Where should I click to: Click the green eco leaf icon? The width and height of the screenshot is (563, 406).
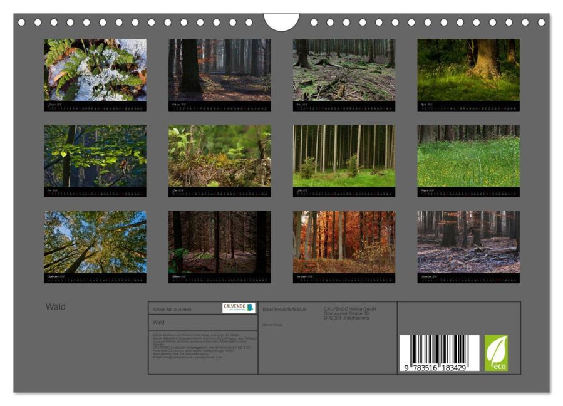pyautogui.click(x=496, y=353)
